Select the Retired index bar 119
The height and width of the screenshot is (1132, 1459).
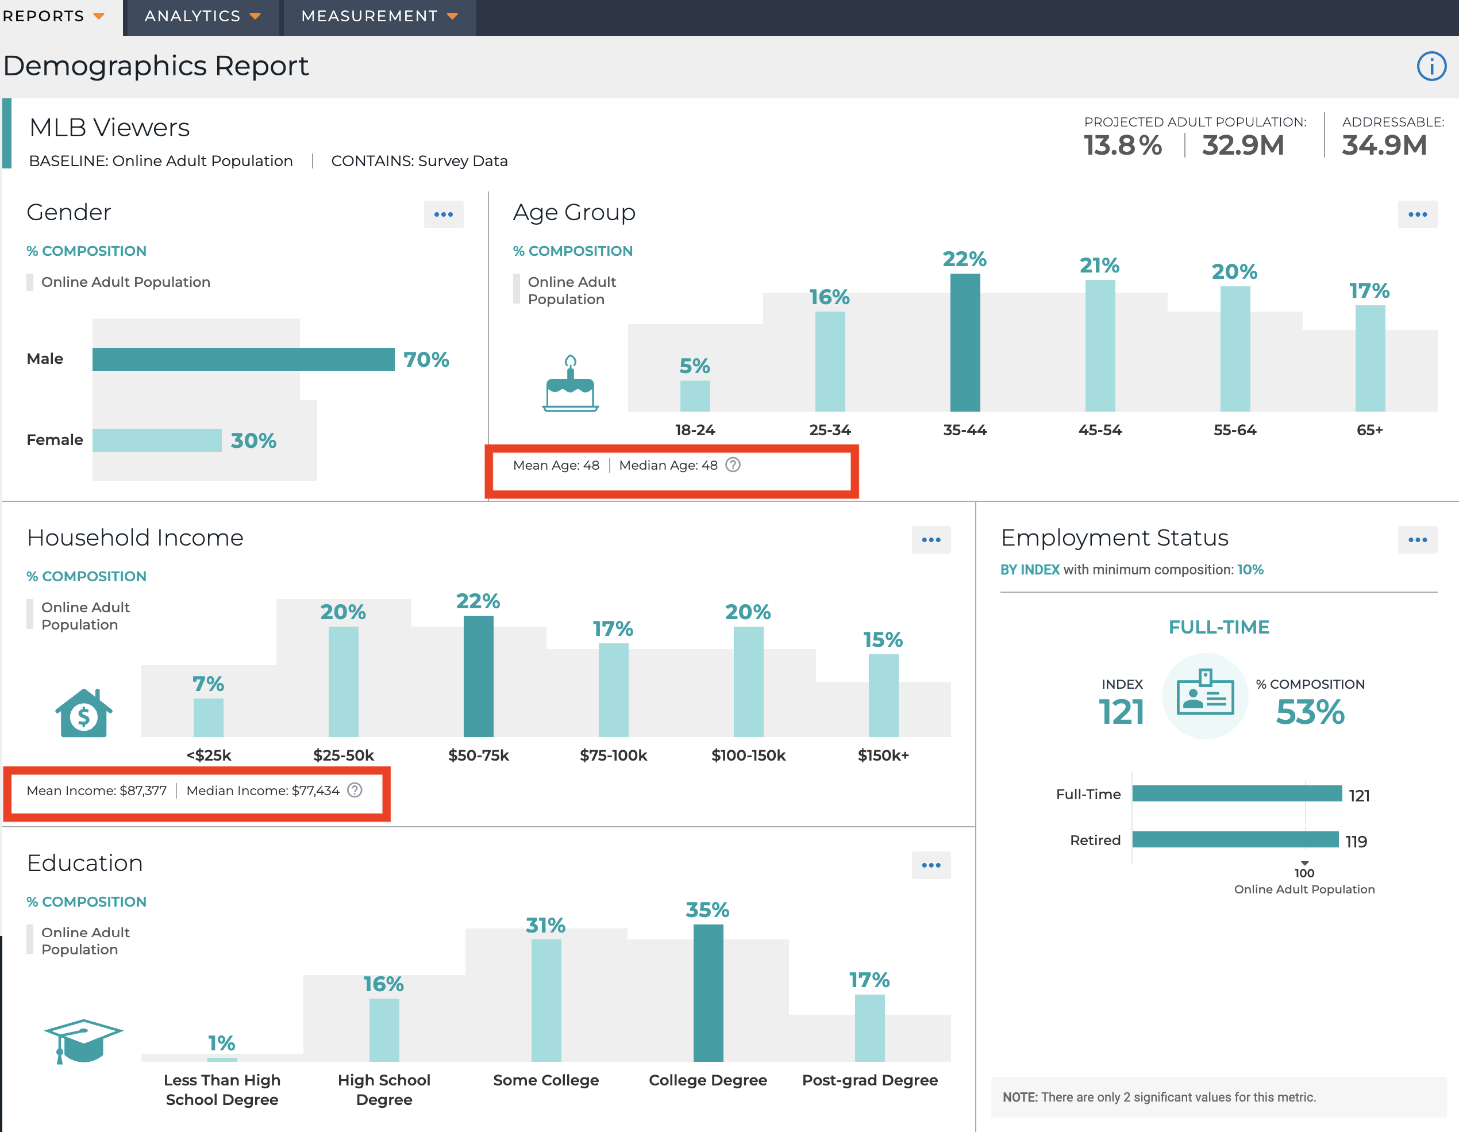[1235, 839]
